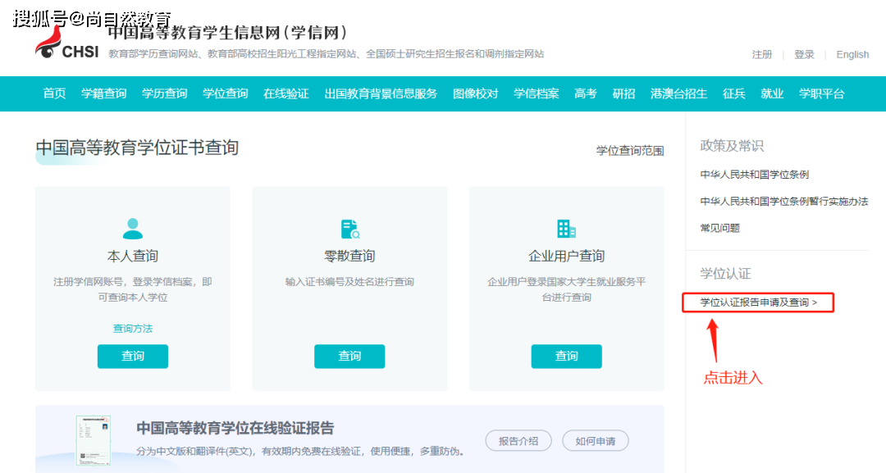This screenshot has height=473, width=886.
Task: Select 在线验证 in the navigation bar
Action: pyautogui.click(x=285, y=93)
